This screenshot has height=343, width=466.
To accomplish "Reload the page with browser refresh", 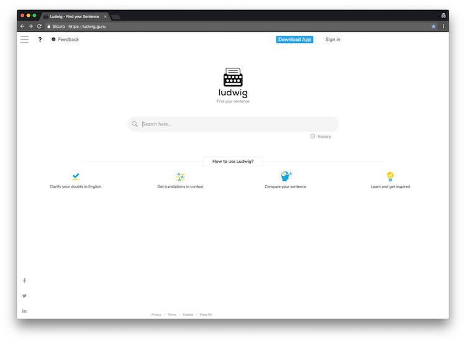I will (x=39, y=27).
